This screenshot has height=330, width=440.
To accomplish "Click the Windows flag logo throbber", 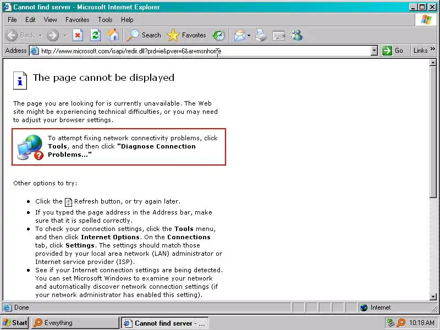I will [x=426, y=20].
